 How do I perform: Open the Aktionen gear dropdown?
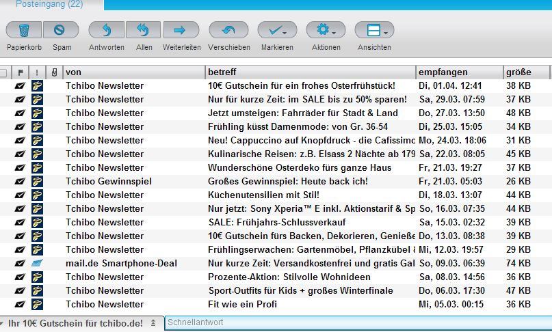pos(326,30)
